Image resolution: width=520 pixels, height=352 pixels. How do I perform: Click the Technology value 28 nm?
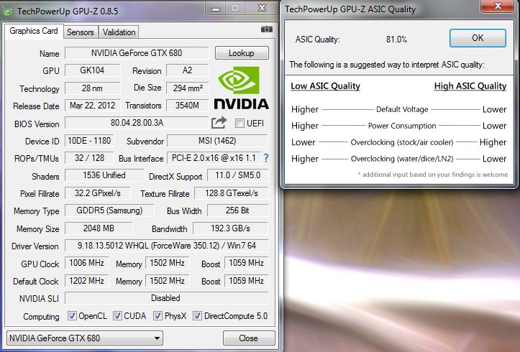click(92, 88)
